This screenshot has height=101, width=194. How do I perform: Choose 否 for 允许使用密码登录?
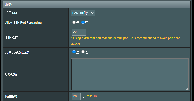[x=83, y=52]
